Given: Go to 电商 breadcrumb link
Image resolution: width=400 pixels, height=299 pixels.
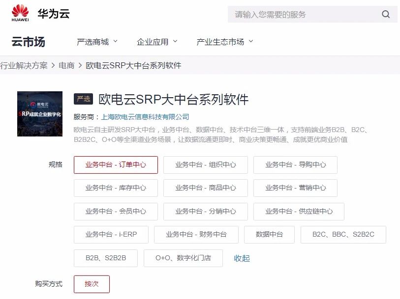Looking at the screenshot, I should [x=66, y=65].
